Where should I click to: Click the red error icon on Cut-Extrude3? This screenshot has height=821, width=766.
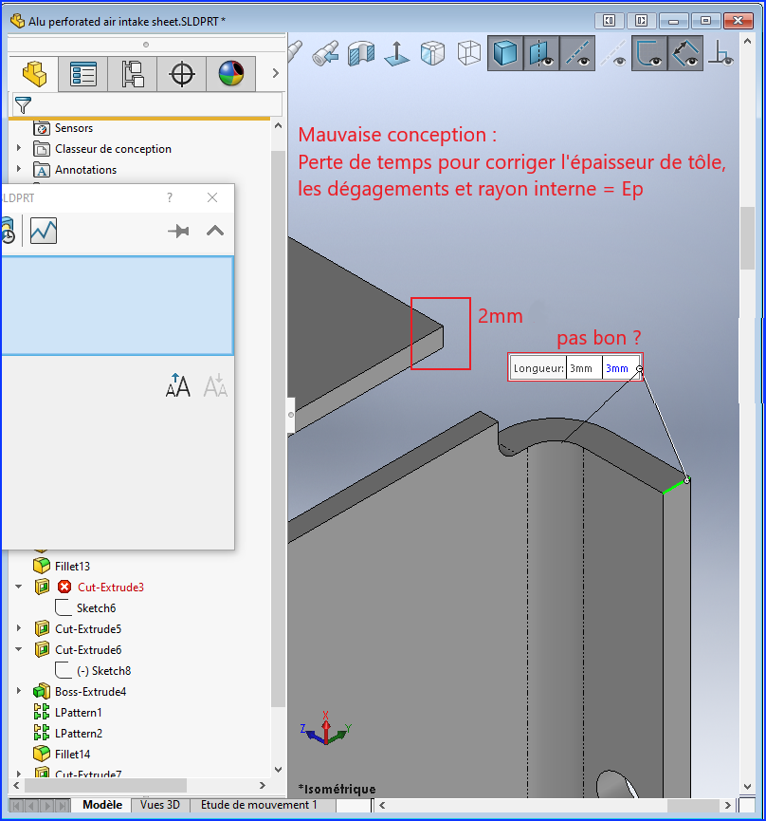click(64, 587)
